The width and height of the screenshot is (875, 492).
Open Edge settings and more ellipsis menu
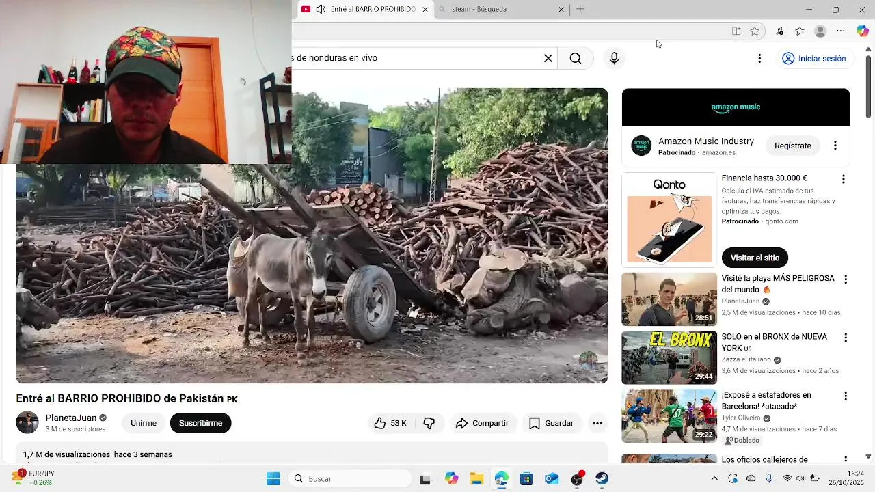[x=841, y=31]
